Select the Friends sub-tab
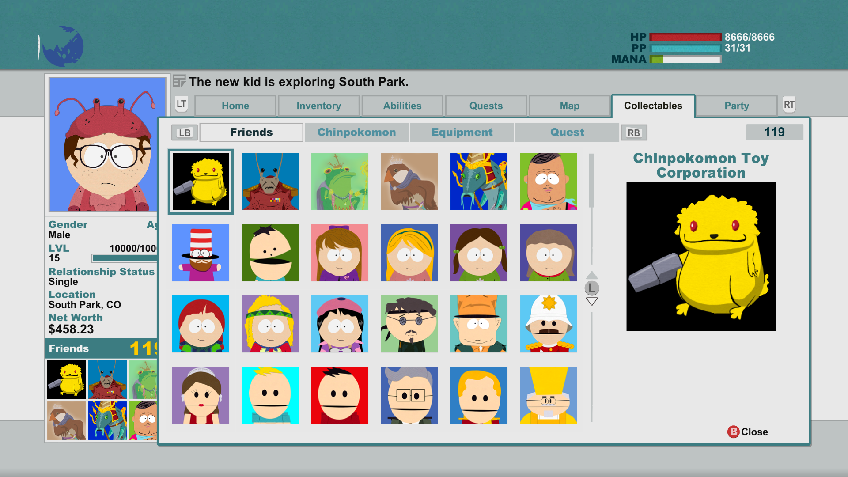 [251, 132]
